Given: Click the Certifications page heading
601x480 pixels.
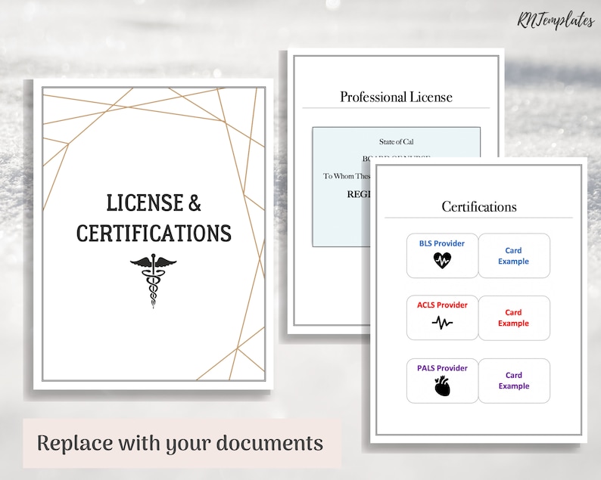Looking at the screenshot, I should point(478,206).
